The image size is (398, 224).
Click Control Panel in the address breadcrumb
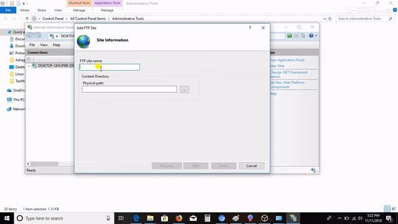click(x=53, y=19)
